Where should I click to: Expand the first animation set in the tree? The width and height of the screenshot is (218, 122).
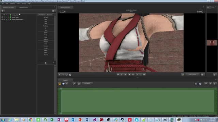click(x=6, y=15)
